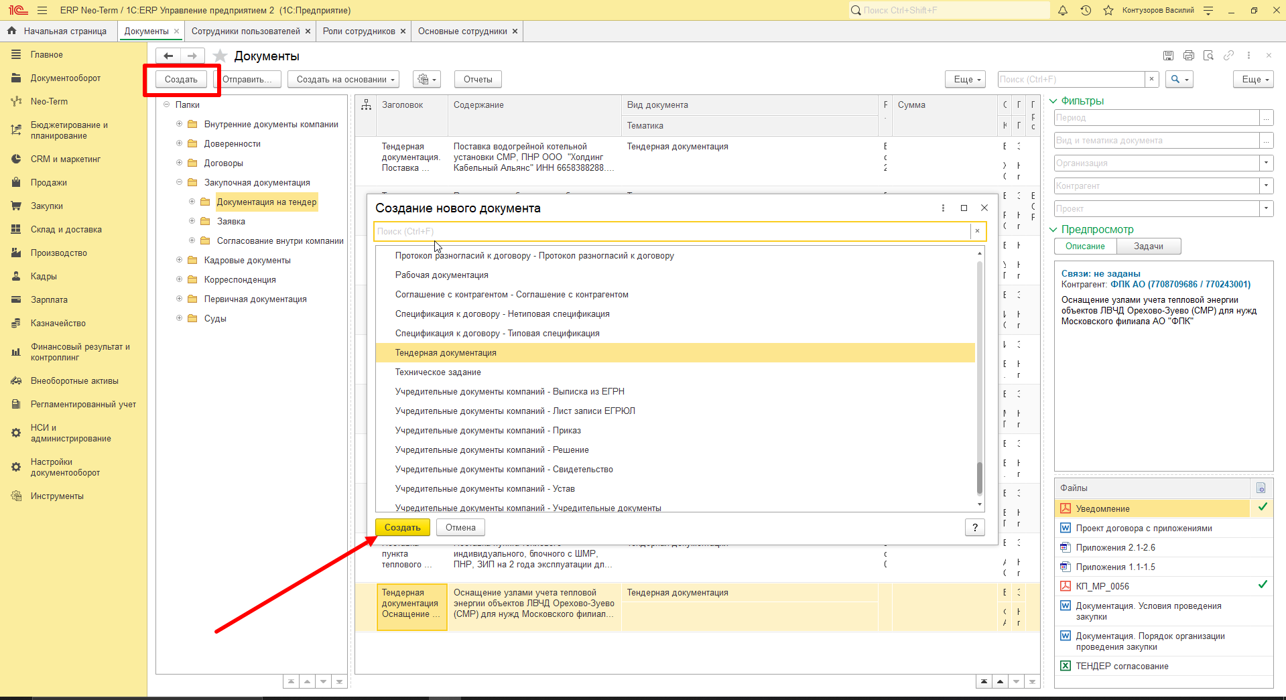Click the copy link chain icon
Image resolution: width=1286 pixels, height=700 pixels.
point(1228,56)
